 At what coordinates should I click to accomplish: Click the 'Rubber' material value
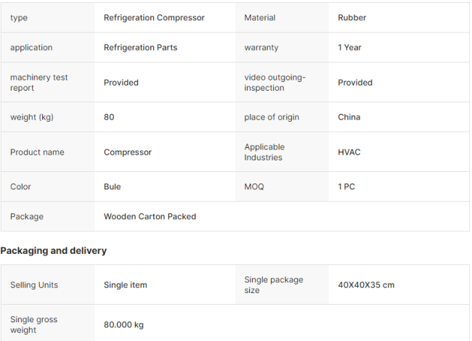coord(352,17)
